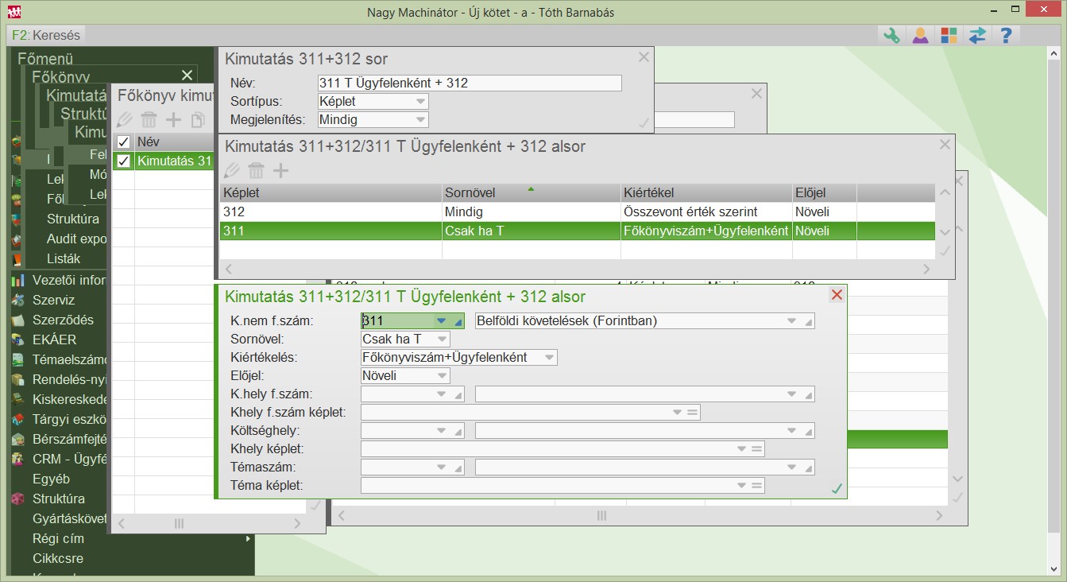Select Struktúra under Főkönyv menu
This screenshot has width=1067, height=582.
coord(73,219)
